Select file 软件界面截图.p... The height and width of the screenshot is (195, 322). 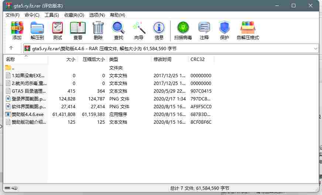coord(29,107)
